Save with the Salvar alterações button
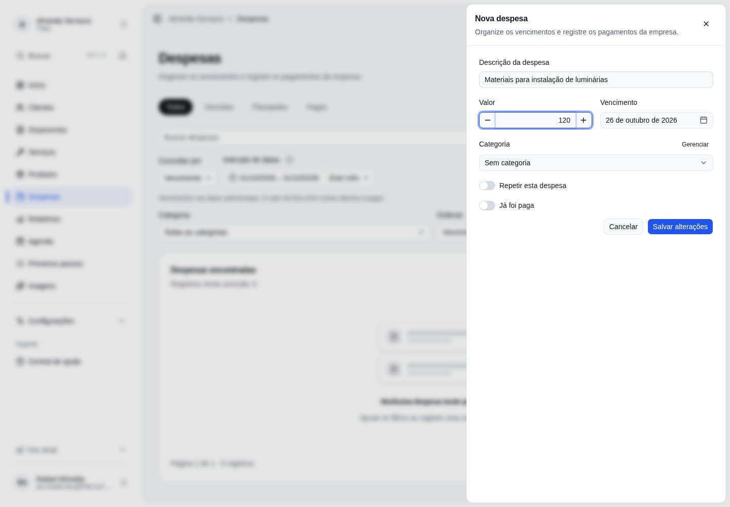 pos(680,227)
